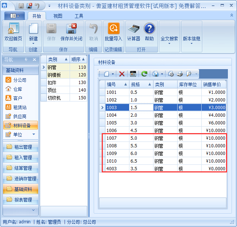This screenshot has height=227, width=237.
Task: Collapse the ribbon with the chevron
Action: [232, 15]
